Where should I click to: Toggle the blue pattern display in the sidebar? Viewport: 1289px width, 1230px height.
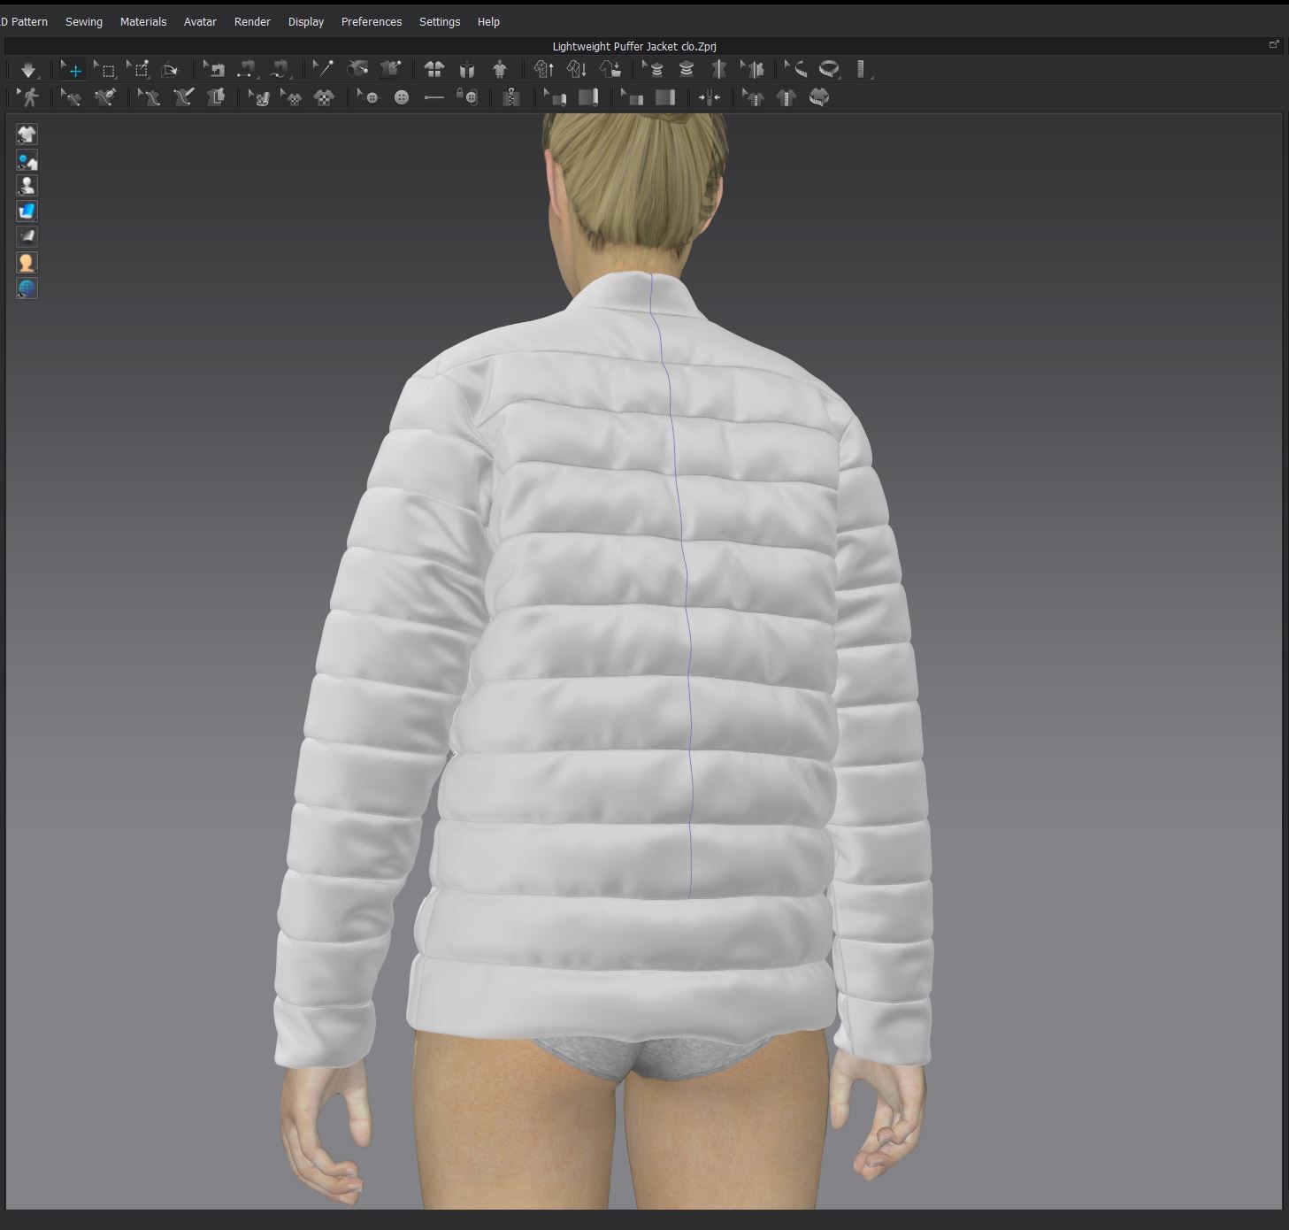coord(27,211)
